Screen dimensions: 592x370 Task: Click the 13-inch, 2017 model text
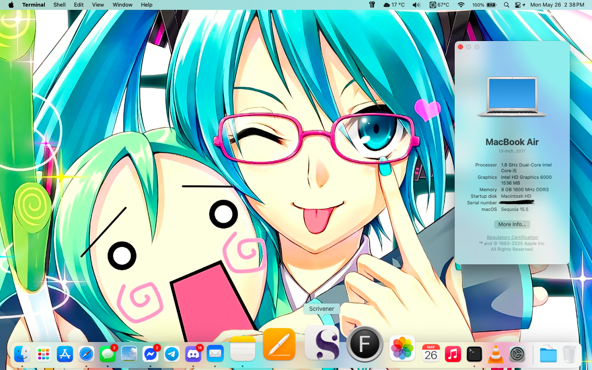pyautogui.click(x=512, y=151)
